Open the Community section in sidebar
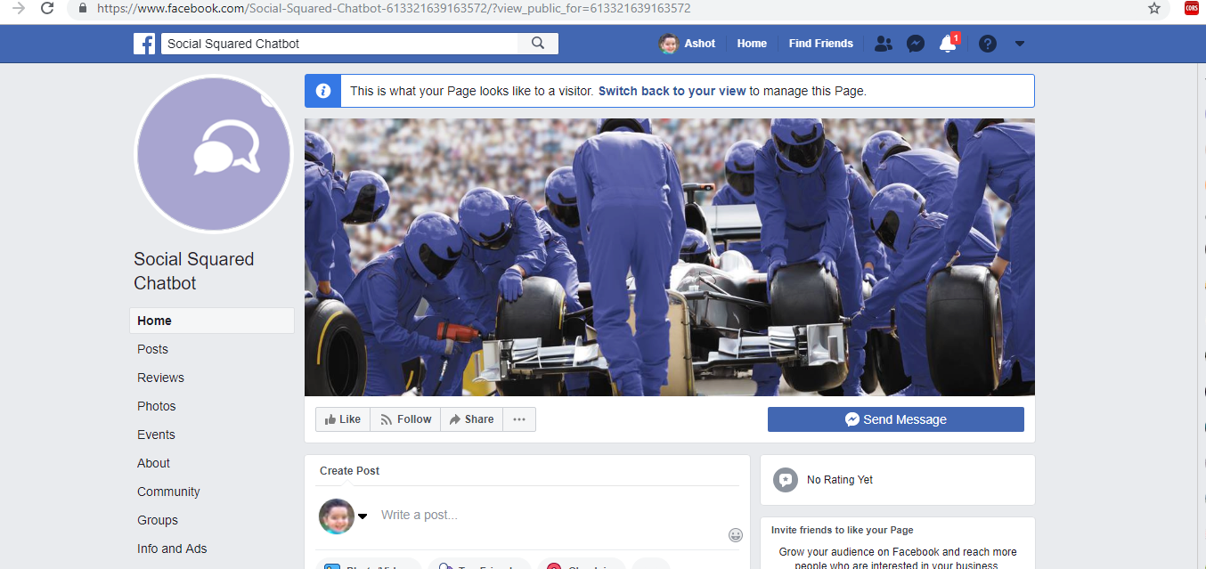The width and height of the screenshot is (1206, 569). coord(168,492)
